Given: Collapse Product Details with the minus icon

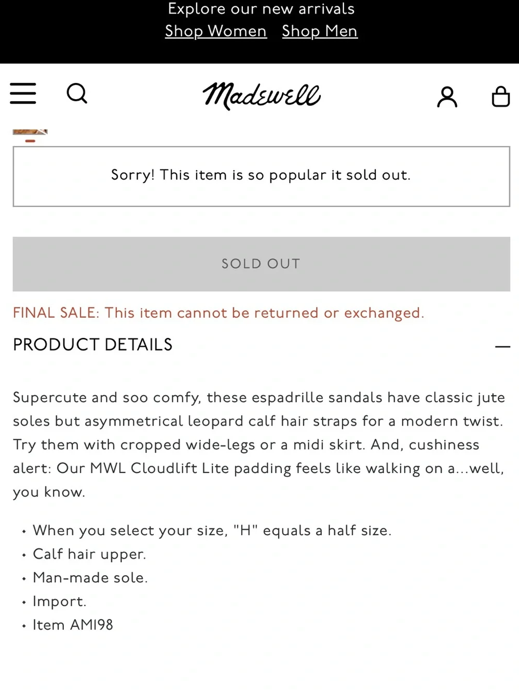Looking at the screenshot, I should tap(502, 346).
